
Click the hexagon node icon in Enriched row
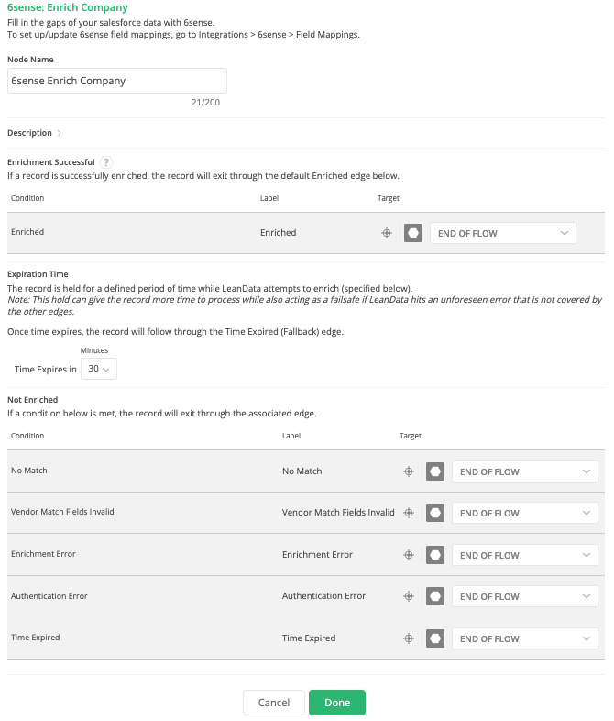(413, 233)
